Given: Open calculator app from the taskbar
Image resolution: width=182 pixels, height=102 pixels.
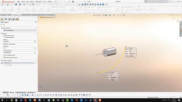Looking at the screenshot, I should [x=16, y=100].
